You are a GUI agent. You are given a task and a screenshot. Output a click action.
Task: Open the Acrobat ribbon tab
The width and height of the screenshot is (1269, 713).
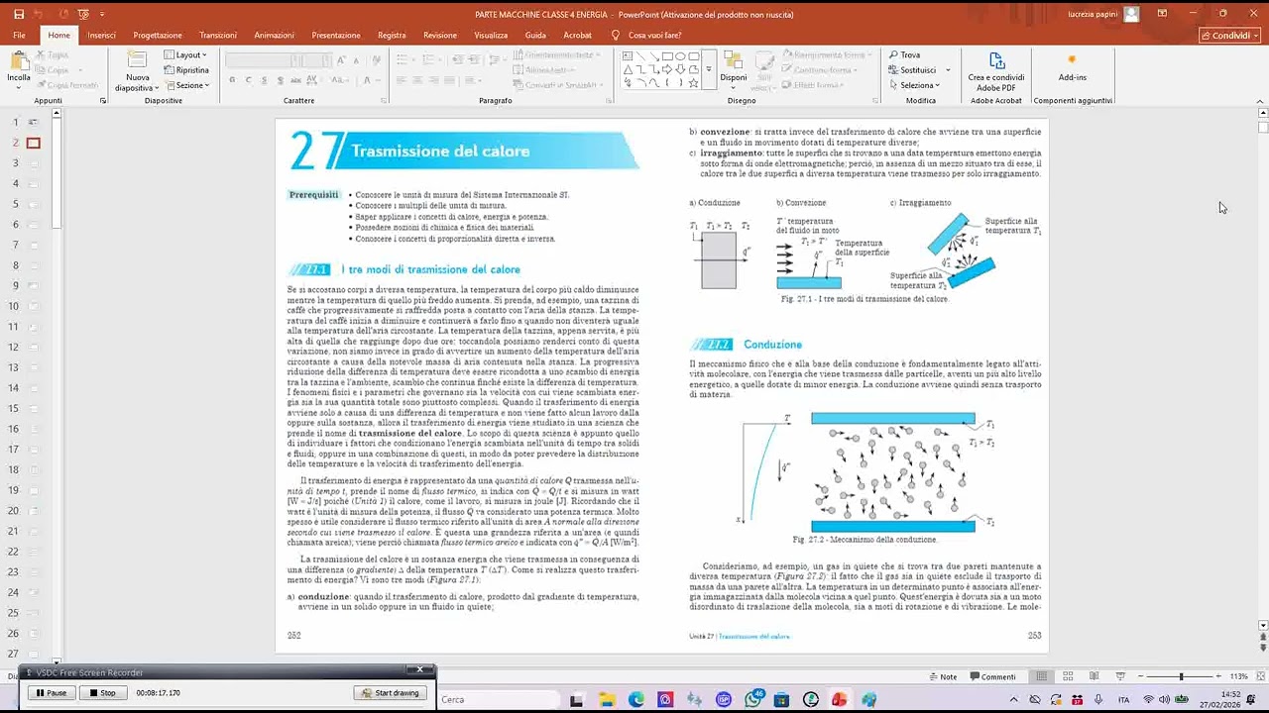coord(578,35)
